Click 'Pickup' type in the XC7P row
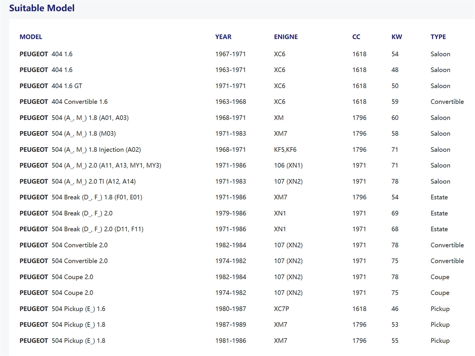The height and width of the screenshot is (356, 475). tap(440, 309)
